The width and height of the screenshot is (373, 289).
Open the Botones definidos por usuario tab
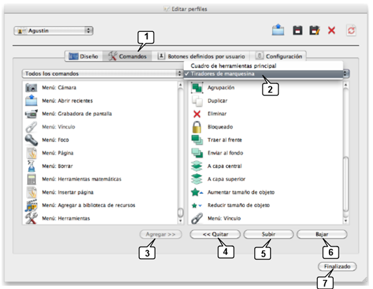[x=201, y=57]
